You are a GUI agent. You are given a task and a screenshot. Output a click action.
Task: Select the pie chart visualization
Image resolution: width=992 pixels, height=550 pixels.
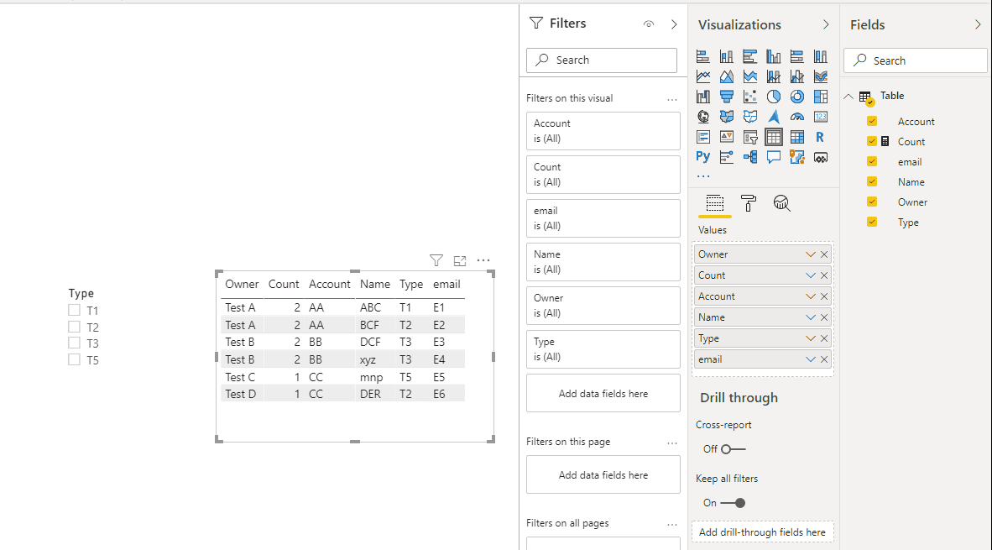tap(773, 97)
